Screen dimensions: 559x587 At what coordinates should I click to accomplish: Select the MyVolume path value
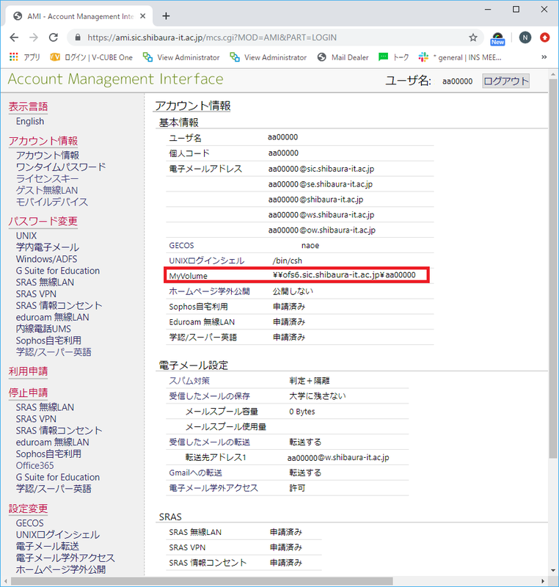coord(344,274)
